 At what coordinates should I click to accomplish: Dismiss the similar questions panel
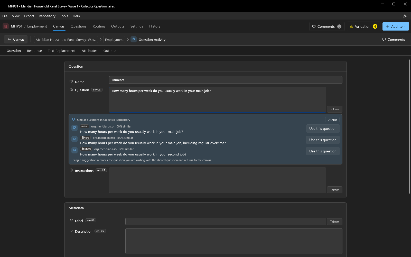coord(332,120)
